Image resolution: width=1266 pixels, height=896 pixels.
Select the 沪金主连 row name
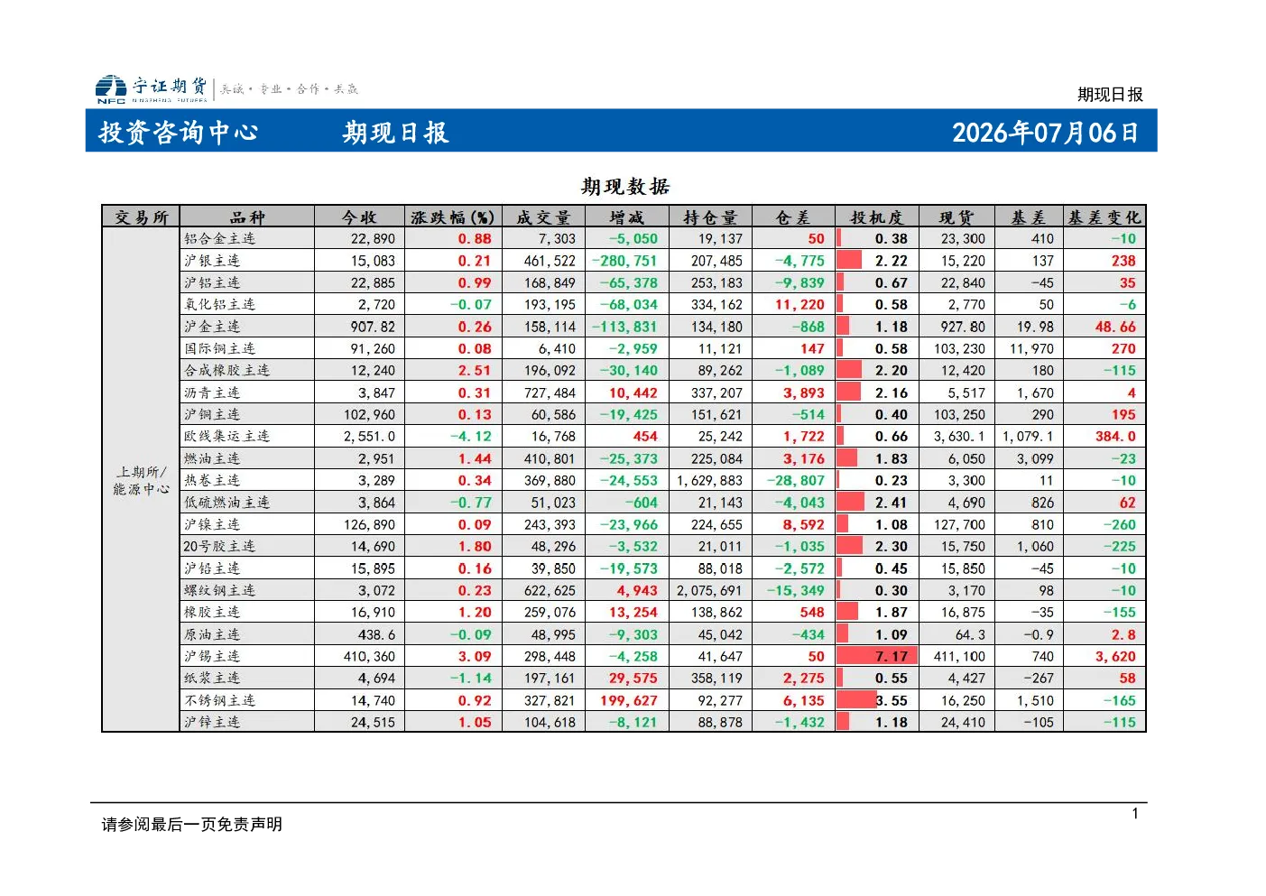(212, 327)
